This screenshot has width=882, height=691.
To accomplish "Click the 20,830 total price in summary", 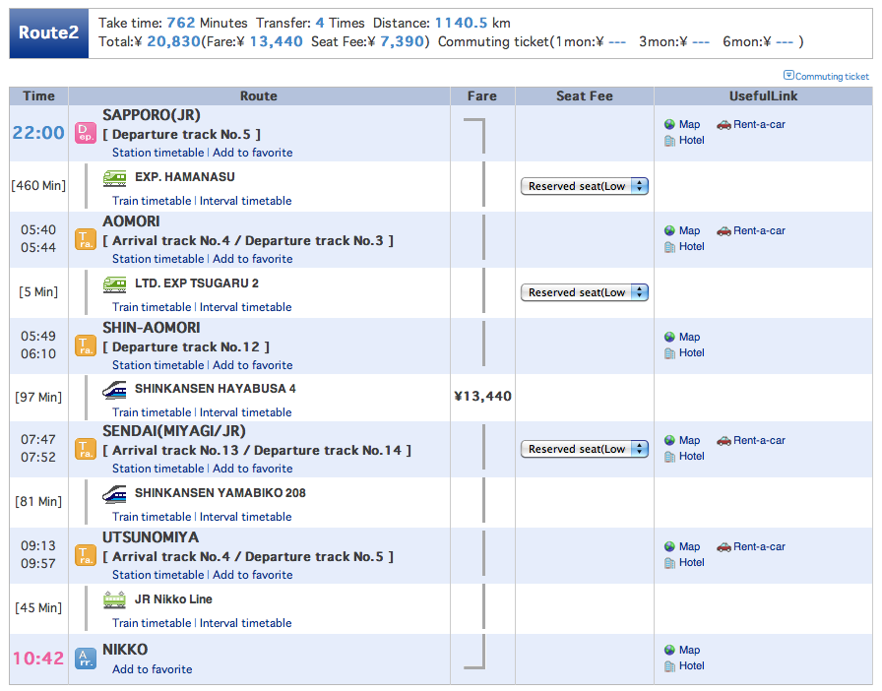I will coord(173,41).
